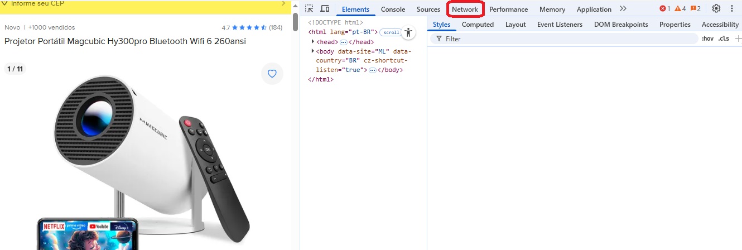
Task: Select the html lang="pt-BR" element row
Action: coord(343,32)
